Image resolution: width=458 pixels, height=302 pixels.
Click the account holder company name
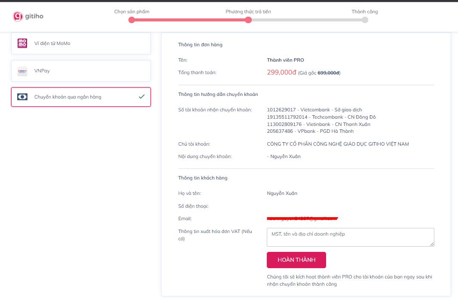(338, 144)
